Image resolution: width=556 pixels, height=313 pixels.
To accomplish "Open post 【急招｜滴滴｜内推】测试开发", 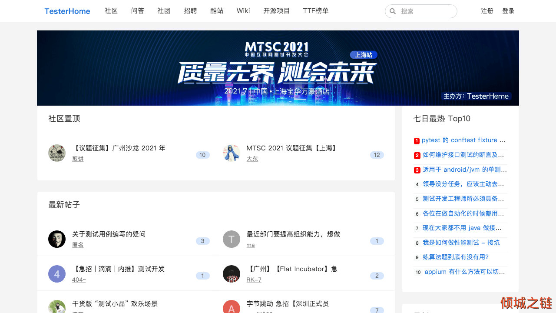I will click(x=118, y=269).
